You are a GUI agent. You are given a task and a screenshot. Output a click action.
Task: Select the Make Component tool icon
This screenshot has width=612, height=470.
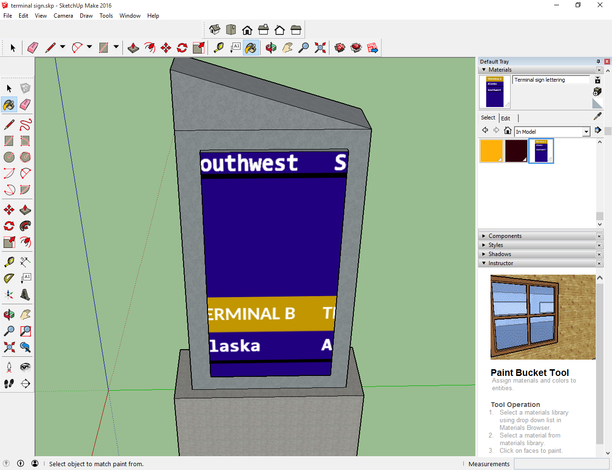pos(25,88)
